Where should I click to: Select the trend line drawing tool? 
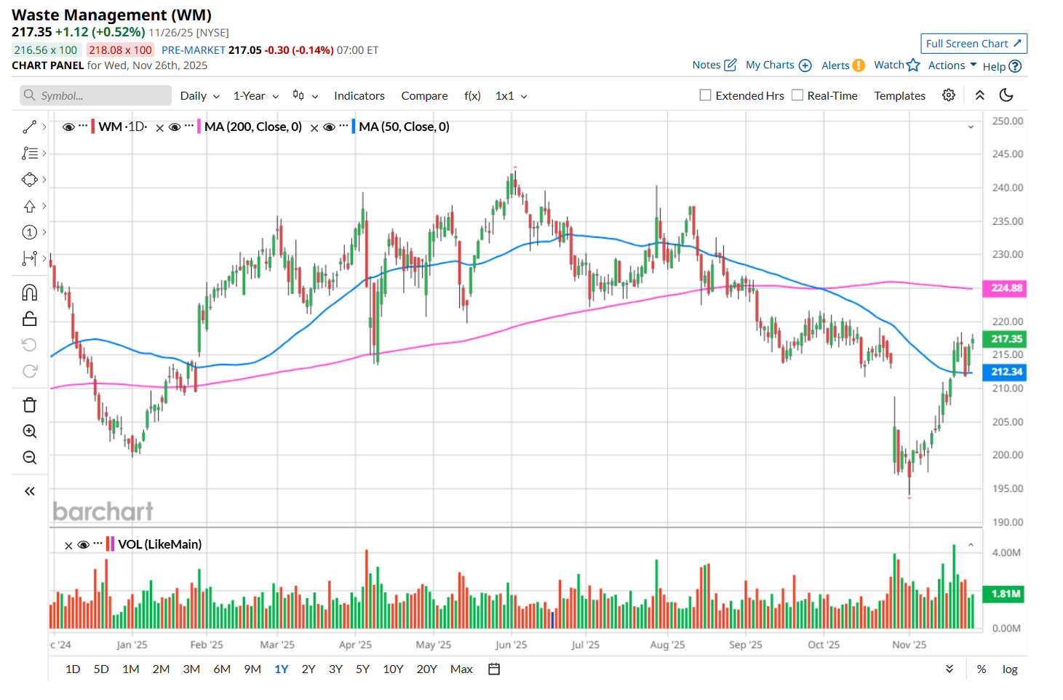pyautogui.click(x=29, y=127)
